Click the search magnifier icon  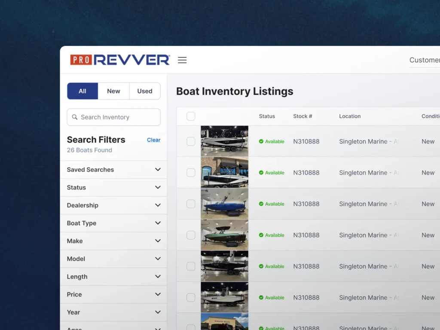coord(75,117)
